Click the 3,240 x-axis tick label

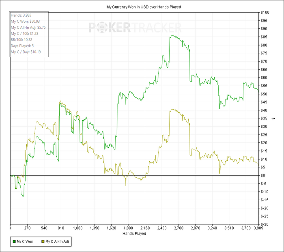point(212,228)
